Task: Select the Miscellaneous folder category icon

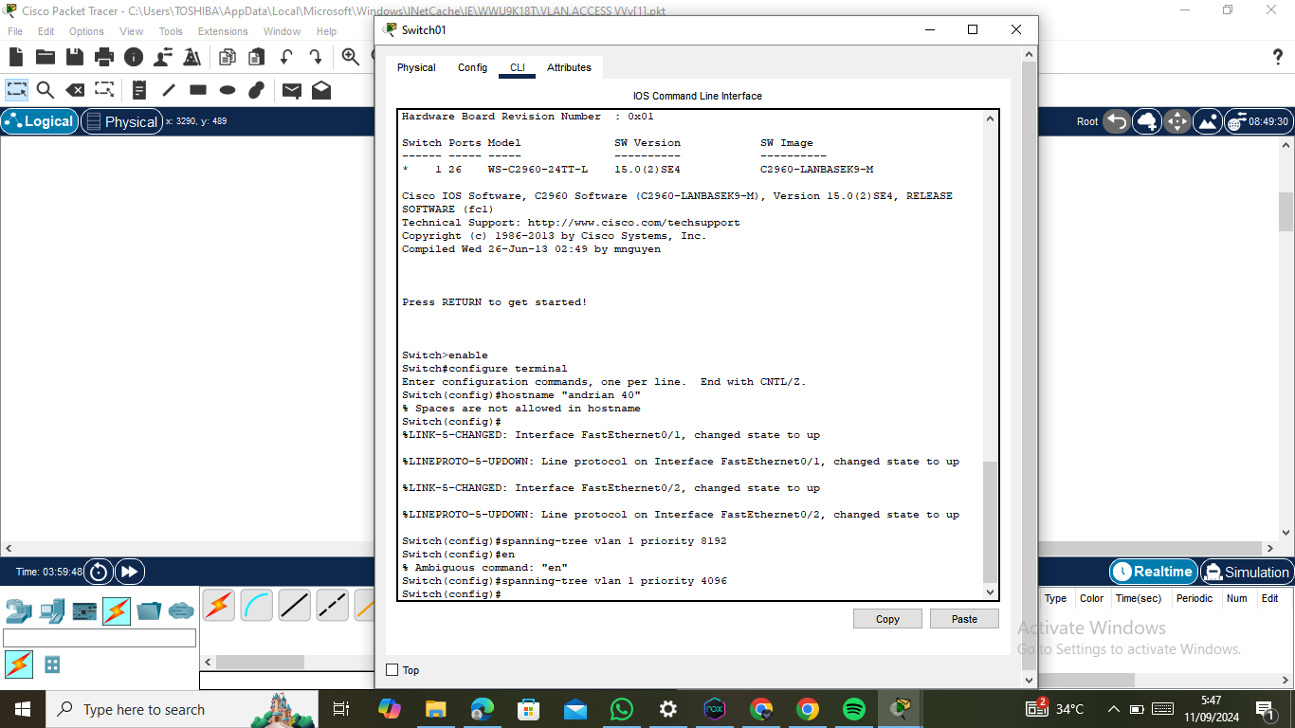Action: [149, 610]
